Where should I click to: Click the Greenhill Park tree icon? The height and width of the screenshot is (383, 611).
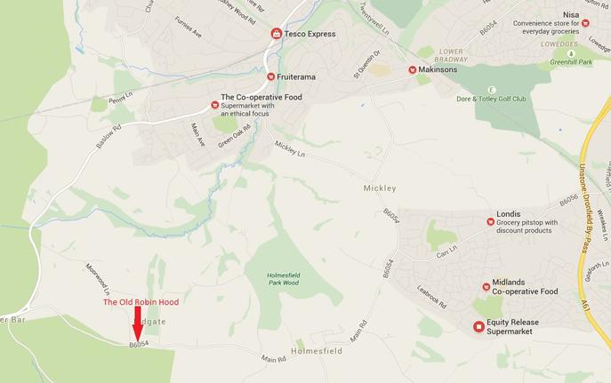(x=571, y=53)
